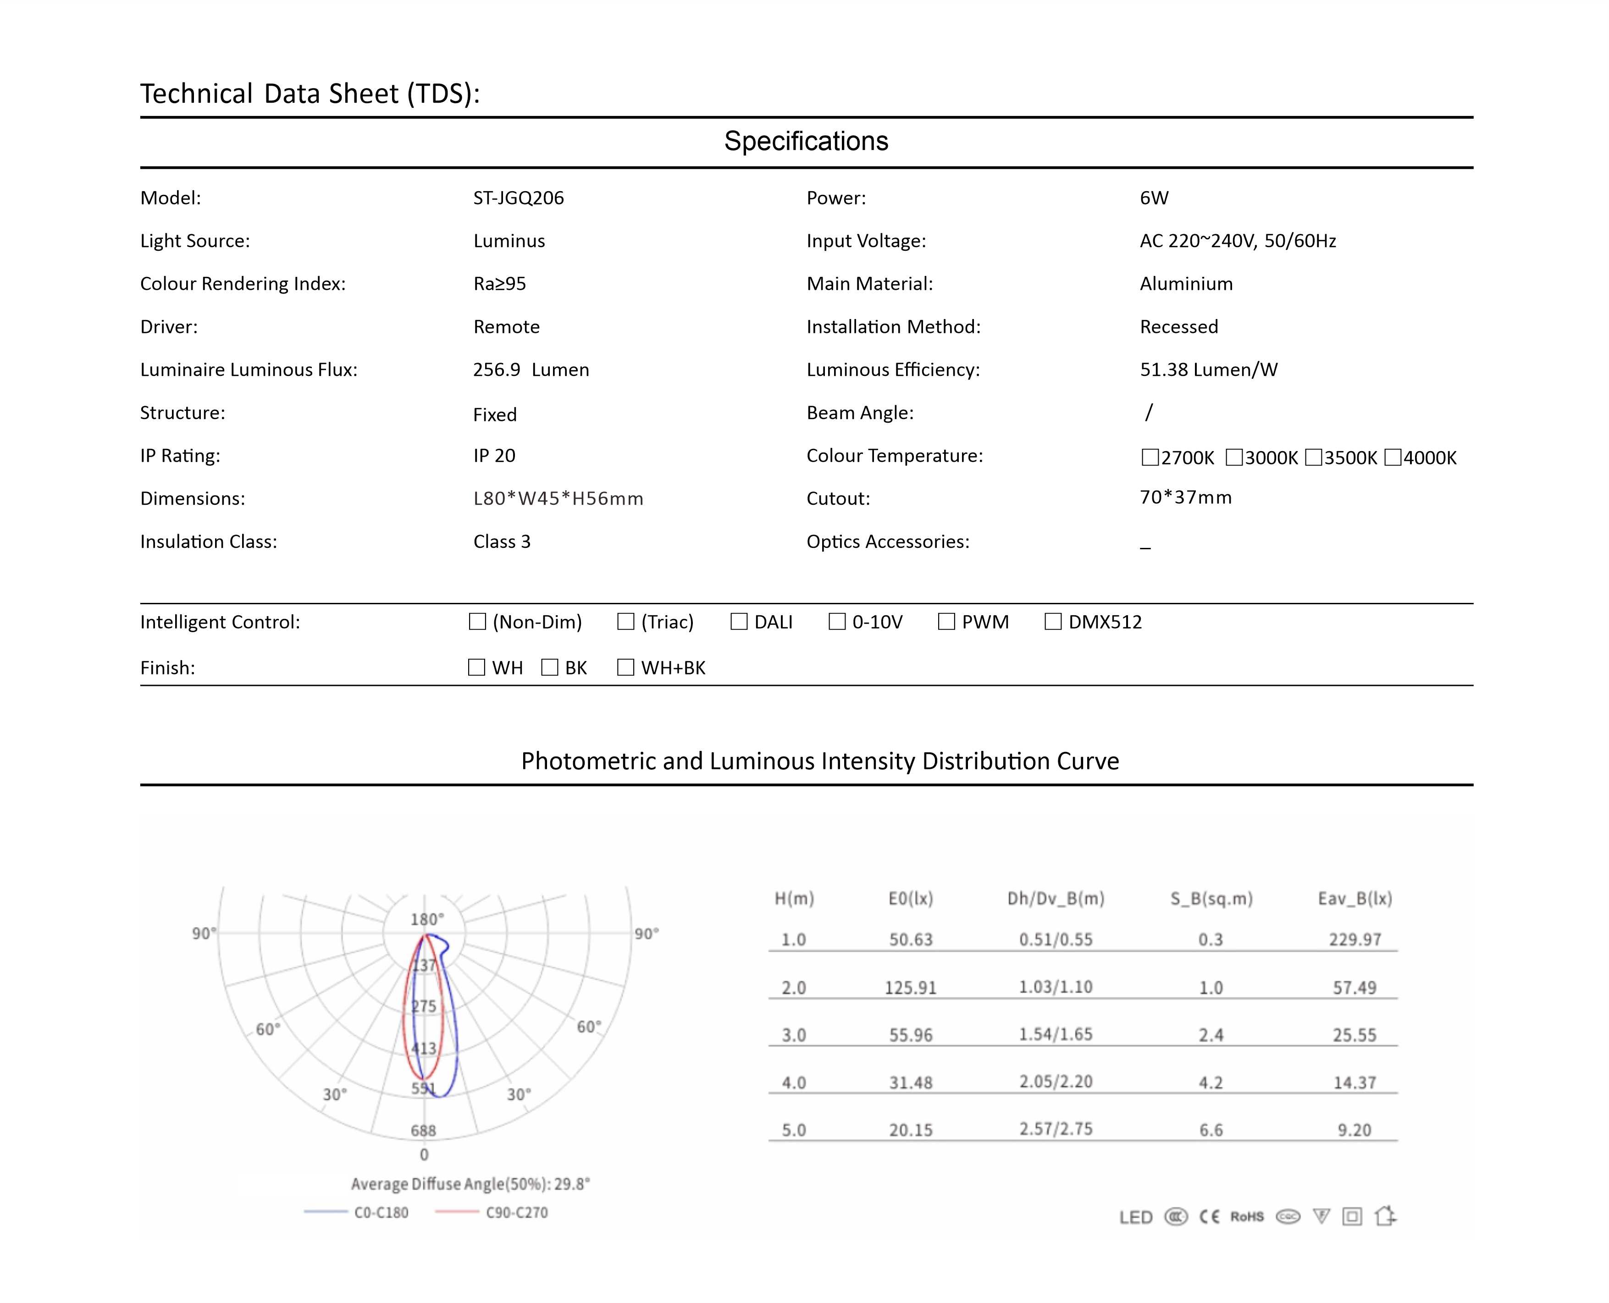This screenshot has height=1303, width=1609.
Task: Click the LED label symbol
Action: coord(1135,1217)
